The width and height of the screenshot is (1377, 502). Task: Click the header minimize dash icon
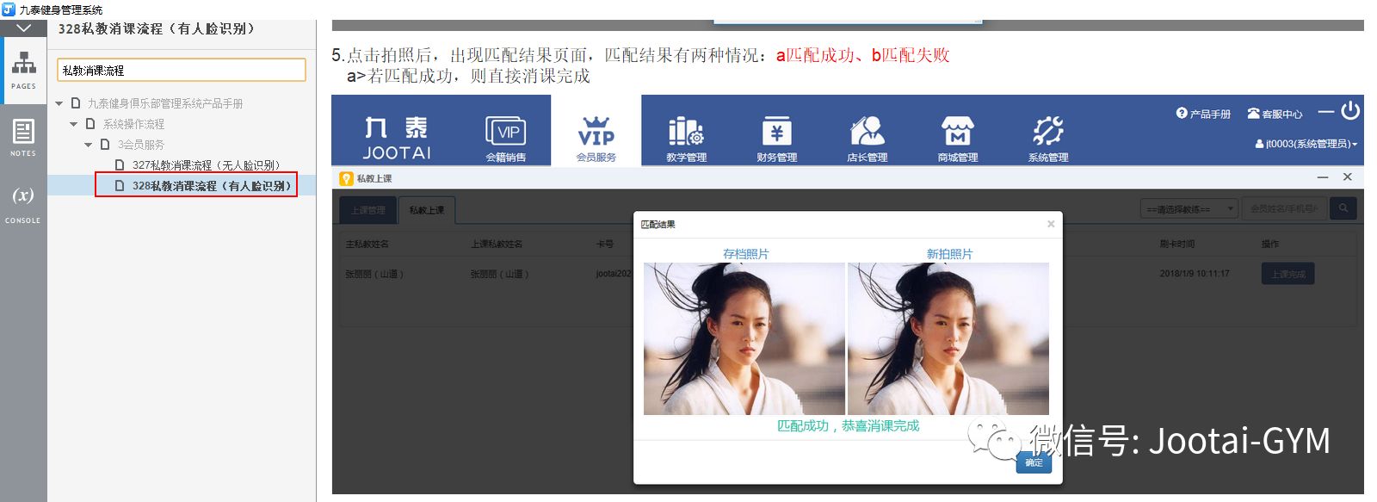click(1325, 111)
